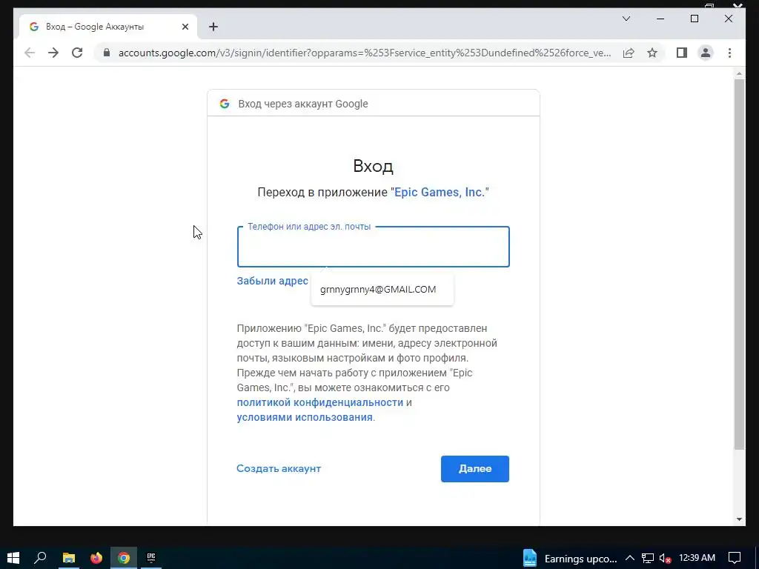The width and height of the screenshot is (759, 569).
Task: Click the network tray icon
Action: [x=648, y=559]
